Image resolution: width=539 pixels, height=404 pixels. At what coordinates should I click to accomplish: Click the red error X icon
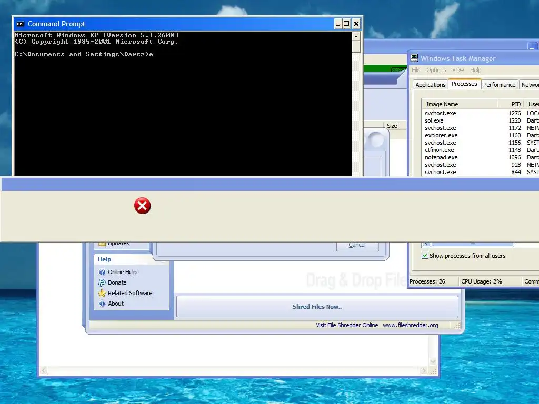point(142,206)
